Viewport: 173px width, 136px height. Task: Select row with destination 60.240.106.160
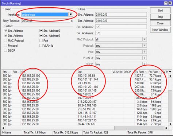click(x=85, y=105)
